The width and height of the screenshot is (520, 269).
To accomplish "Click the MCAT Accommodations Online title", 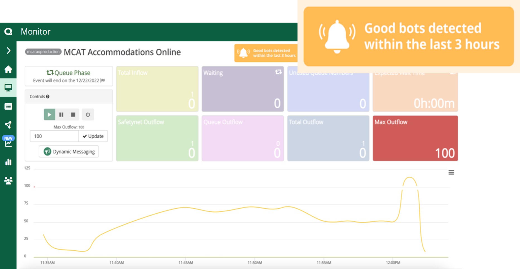I will click(x=122, y=52).
